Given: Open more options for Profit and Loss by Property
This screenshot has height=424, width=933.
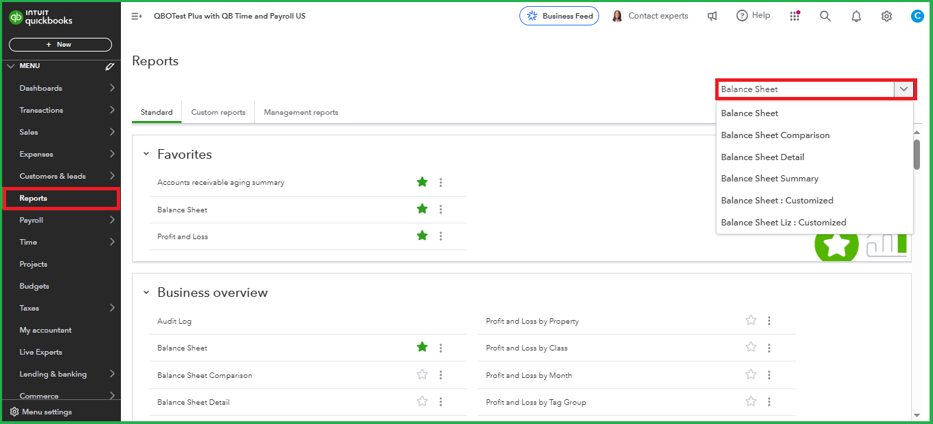Looking at the screenshot, I should [769, 321].
